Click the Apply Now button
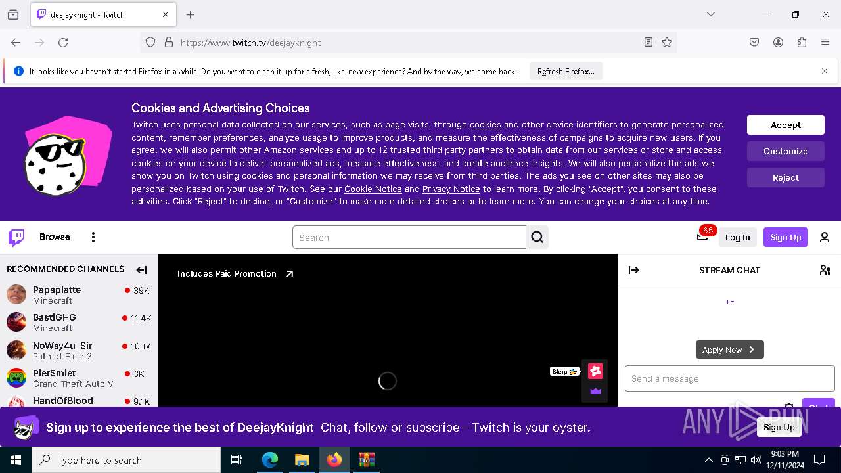Image resolution: width=841 pixels, height=473 pixels. (730, 349)
